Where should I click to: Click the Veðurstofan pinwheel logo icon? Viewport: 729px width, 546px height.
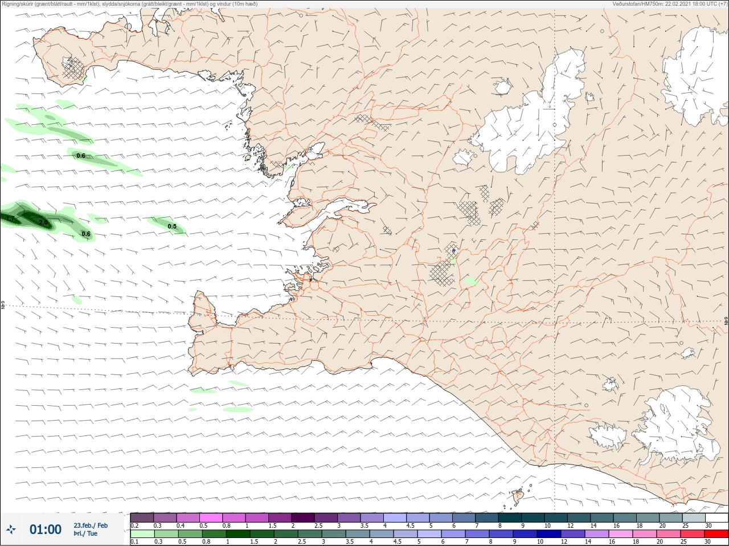(x=11, y=530)
